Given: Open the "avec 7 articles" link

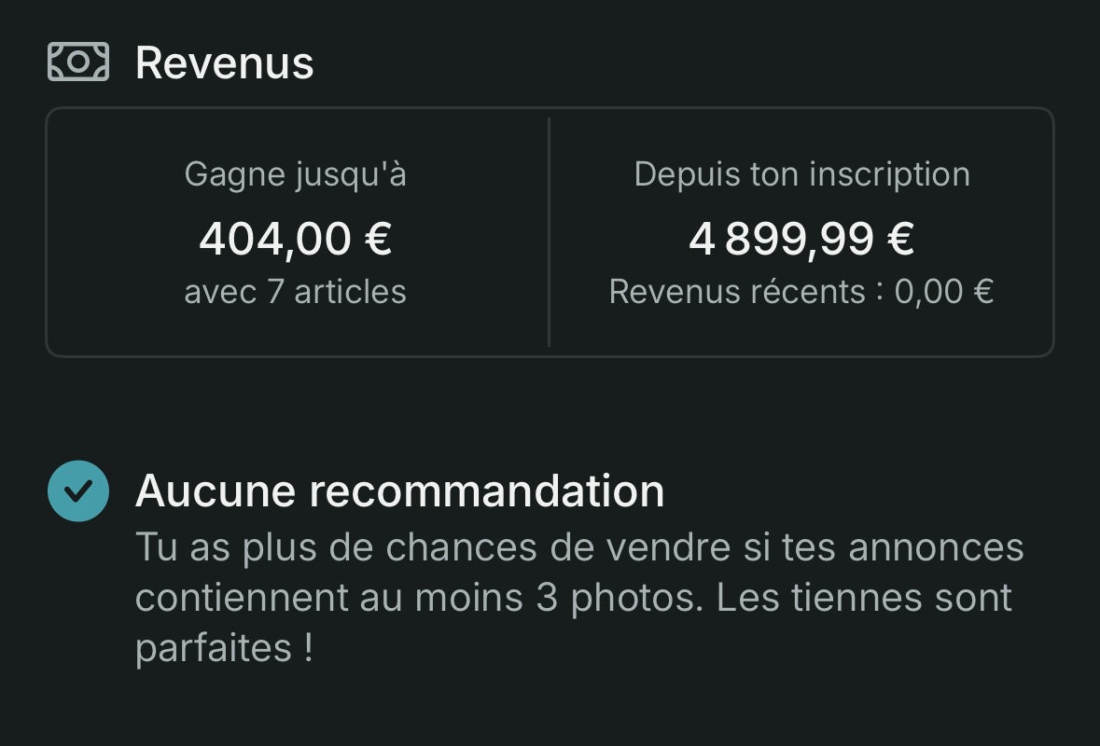Looking at the screenshot, I should pos(295,292).
